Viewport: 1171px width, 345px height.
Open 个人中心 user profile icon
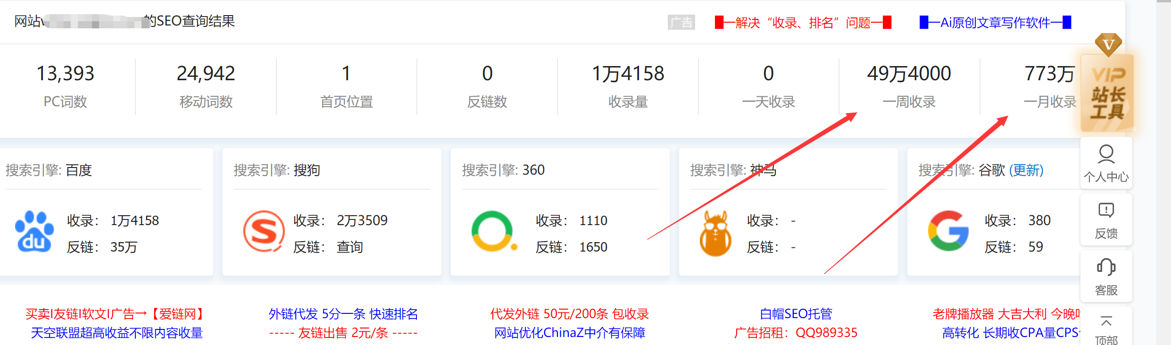[x=1106, y=163]
